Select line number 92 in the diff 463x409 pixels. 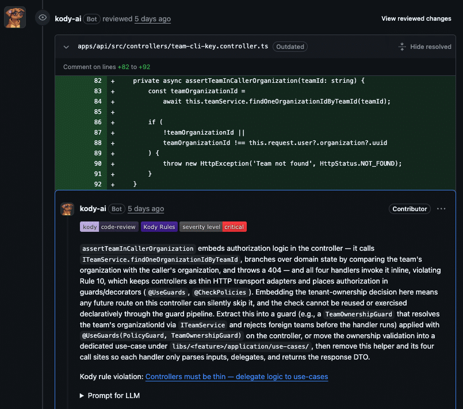pos(98,184)
